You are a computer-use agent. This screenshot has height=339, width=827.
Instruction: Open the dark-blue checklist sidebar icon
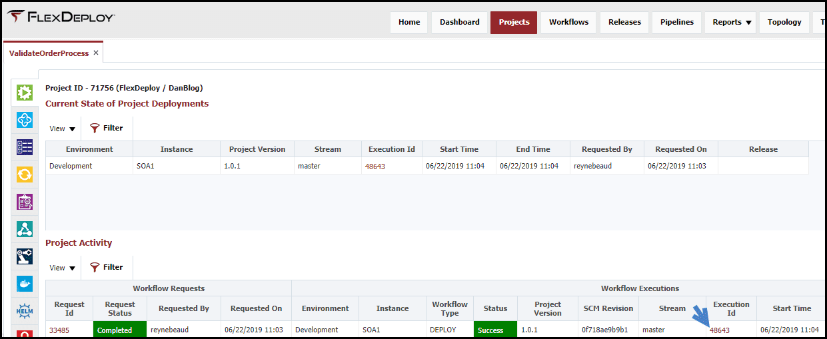25,147
